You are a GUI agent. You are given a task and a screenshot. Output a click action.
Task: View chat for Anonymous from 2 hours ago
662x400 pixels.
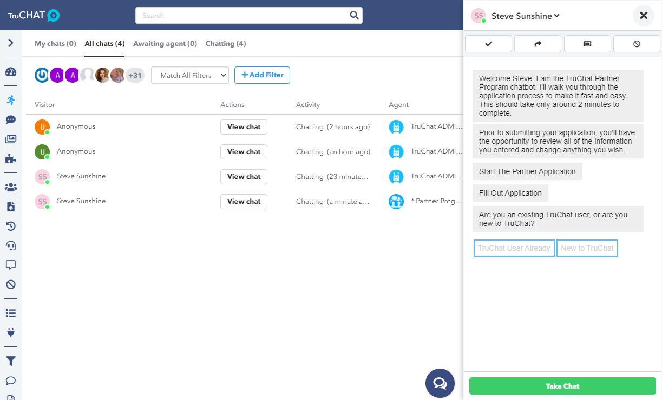(244, 127)
